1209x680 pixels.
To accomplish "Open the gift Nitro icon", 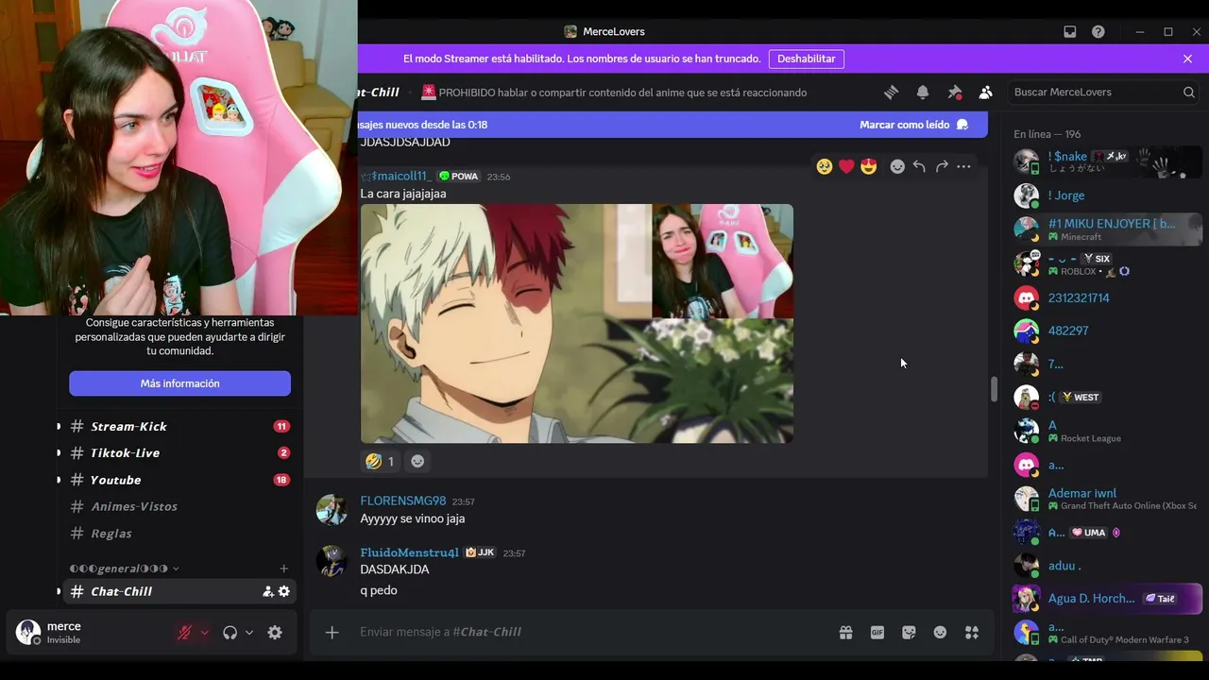I will pos(846,633).
